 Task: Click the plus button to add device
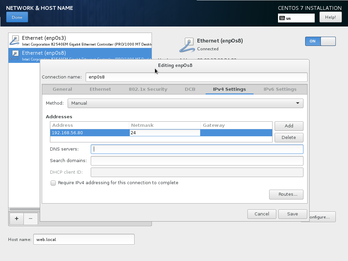click(16, 219)
